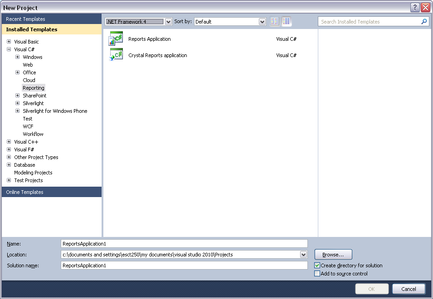Expand the Visual F# node

point(9,149)
